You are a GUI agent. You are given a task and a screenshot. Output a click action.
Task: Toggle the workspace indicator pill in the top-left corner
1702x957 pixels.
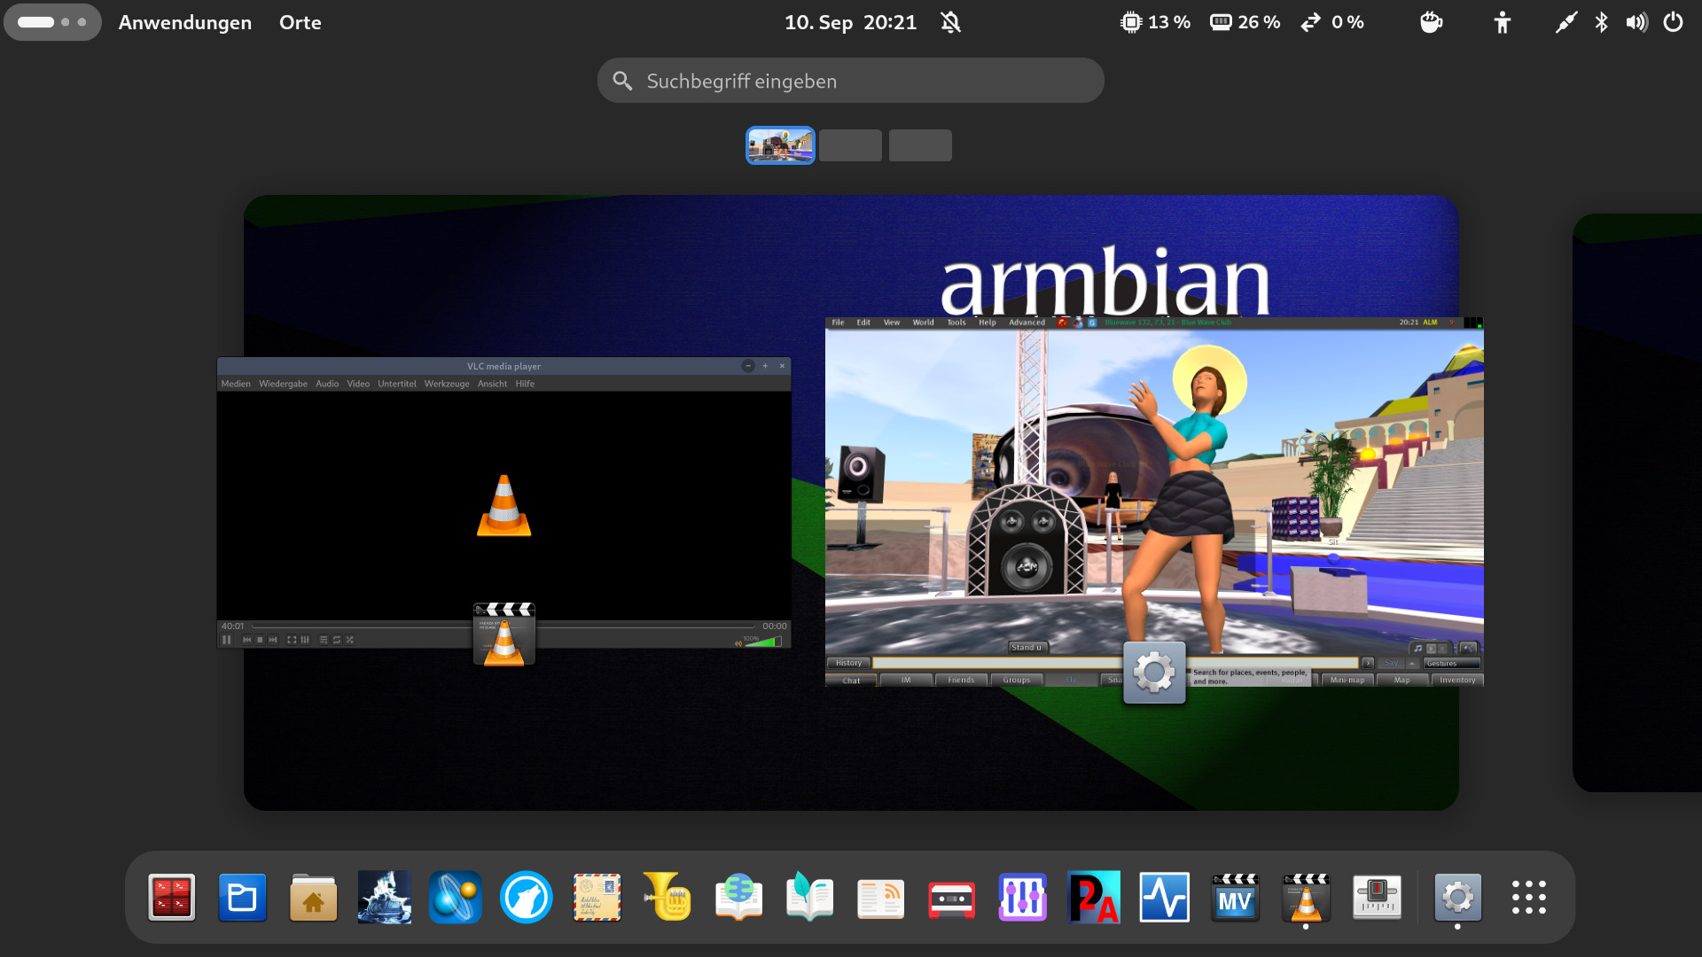point(52,22)
